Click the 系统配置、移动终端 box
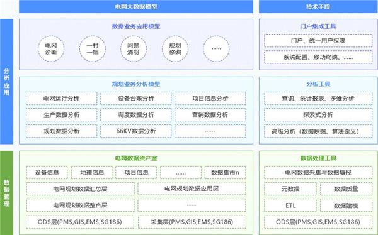The width and height of the screenshot is (378, 235). (318, 57)
